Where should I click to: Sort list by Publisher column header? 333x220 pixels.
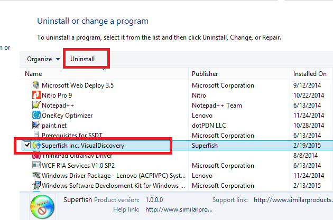tap(205, 74)
